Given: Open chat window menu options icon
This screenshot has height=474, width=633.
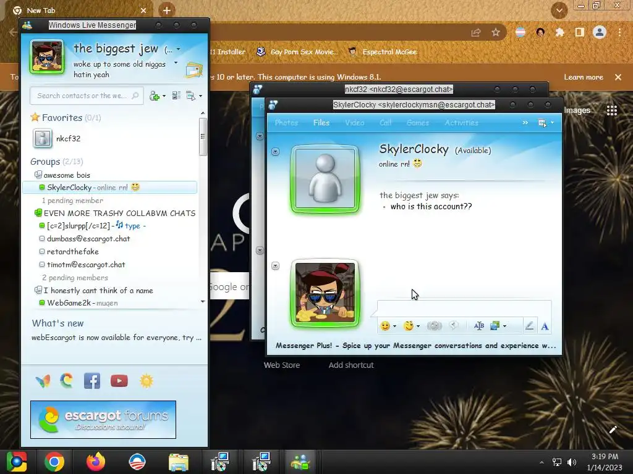Looking at the screenshot, I should pos(542,123).
